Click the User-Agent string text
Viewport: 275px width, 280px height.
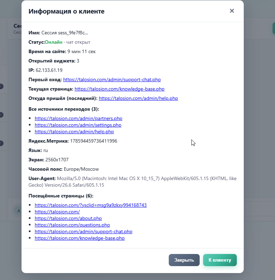coord(132,182)
